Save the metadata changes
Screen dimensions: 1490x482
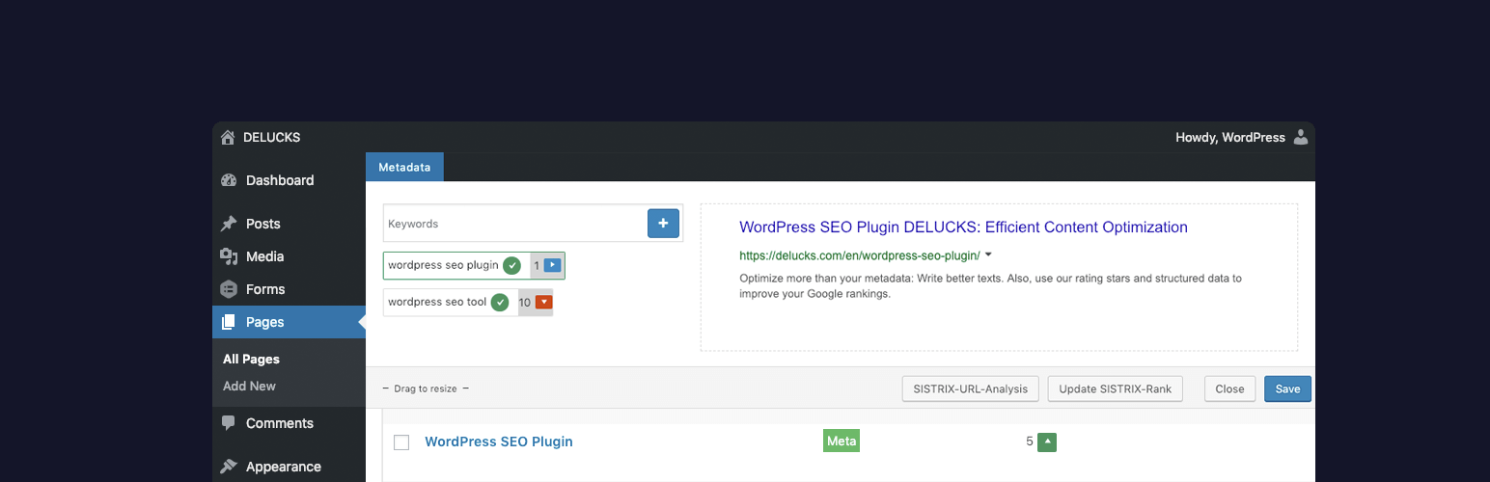point(1287,389)
